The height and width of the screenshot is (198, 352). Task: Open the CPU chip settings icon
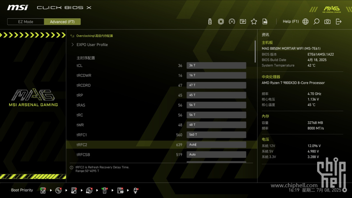221,22
